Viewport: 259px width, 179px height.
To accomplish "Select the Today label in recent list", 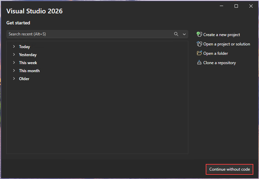I will [x=24, y=47].
